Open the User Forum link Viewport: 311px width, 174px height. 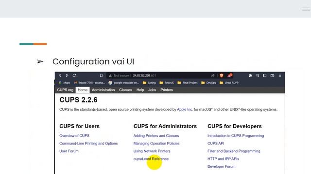(69, 151)
